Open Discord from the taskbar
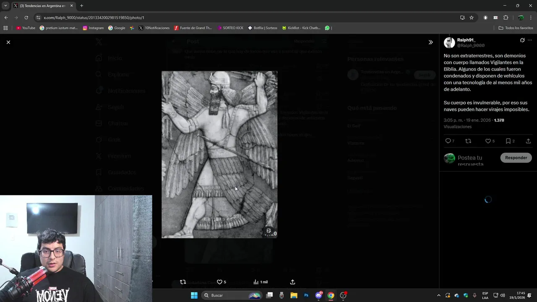This screenshot has height=302, width=537. [x=318, y=295]
